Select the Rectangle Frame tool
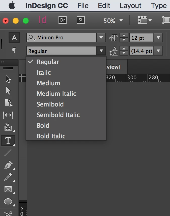Viewport: 170px width, 216px height. click(x=8, y=189)
